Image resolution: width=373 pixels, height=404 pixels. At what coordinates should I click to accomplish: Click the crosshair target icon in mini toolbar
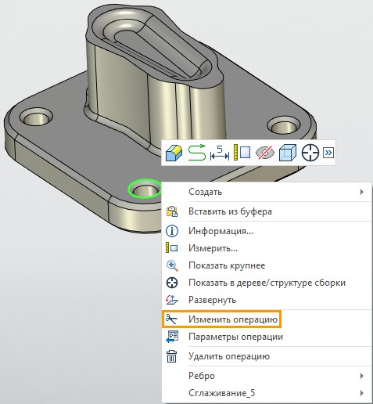(x=310, y=153)
